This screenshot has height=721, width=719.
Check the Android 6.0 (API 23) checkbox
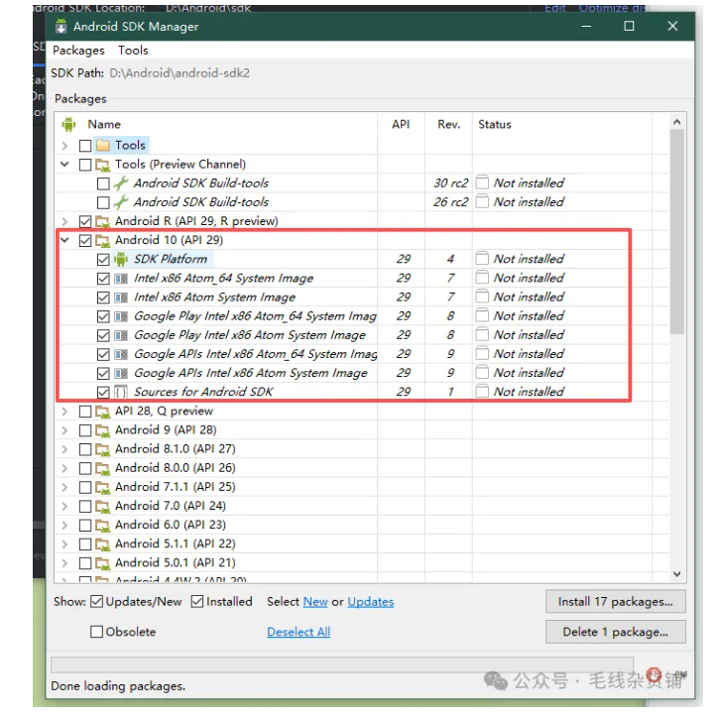click(x=85, y=525)
